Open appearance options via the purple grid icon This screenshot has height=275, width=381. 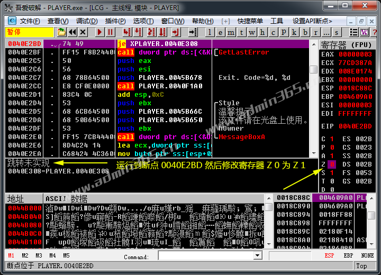pyautogui.click(x=364, y=32)
